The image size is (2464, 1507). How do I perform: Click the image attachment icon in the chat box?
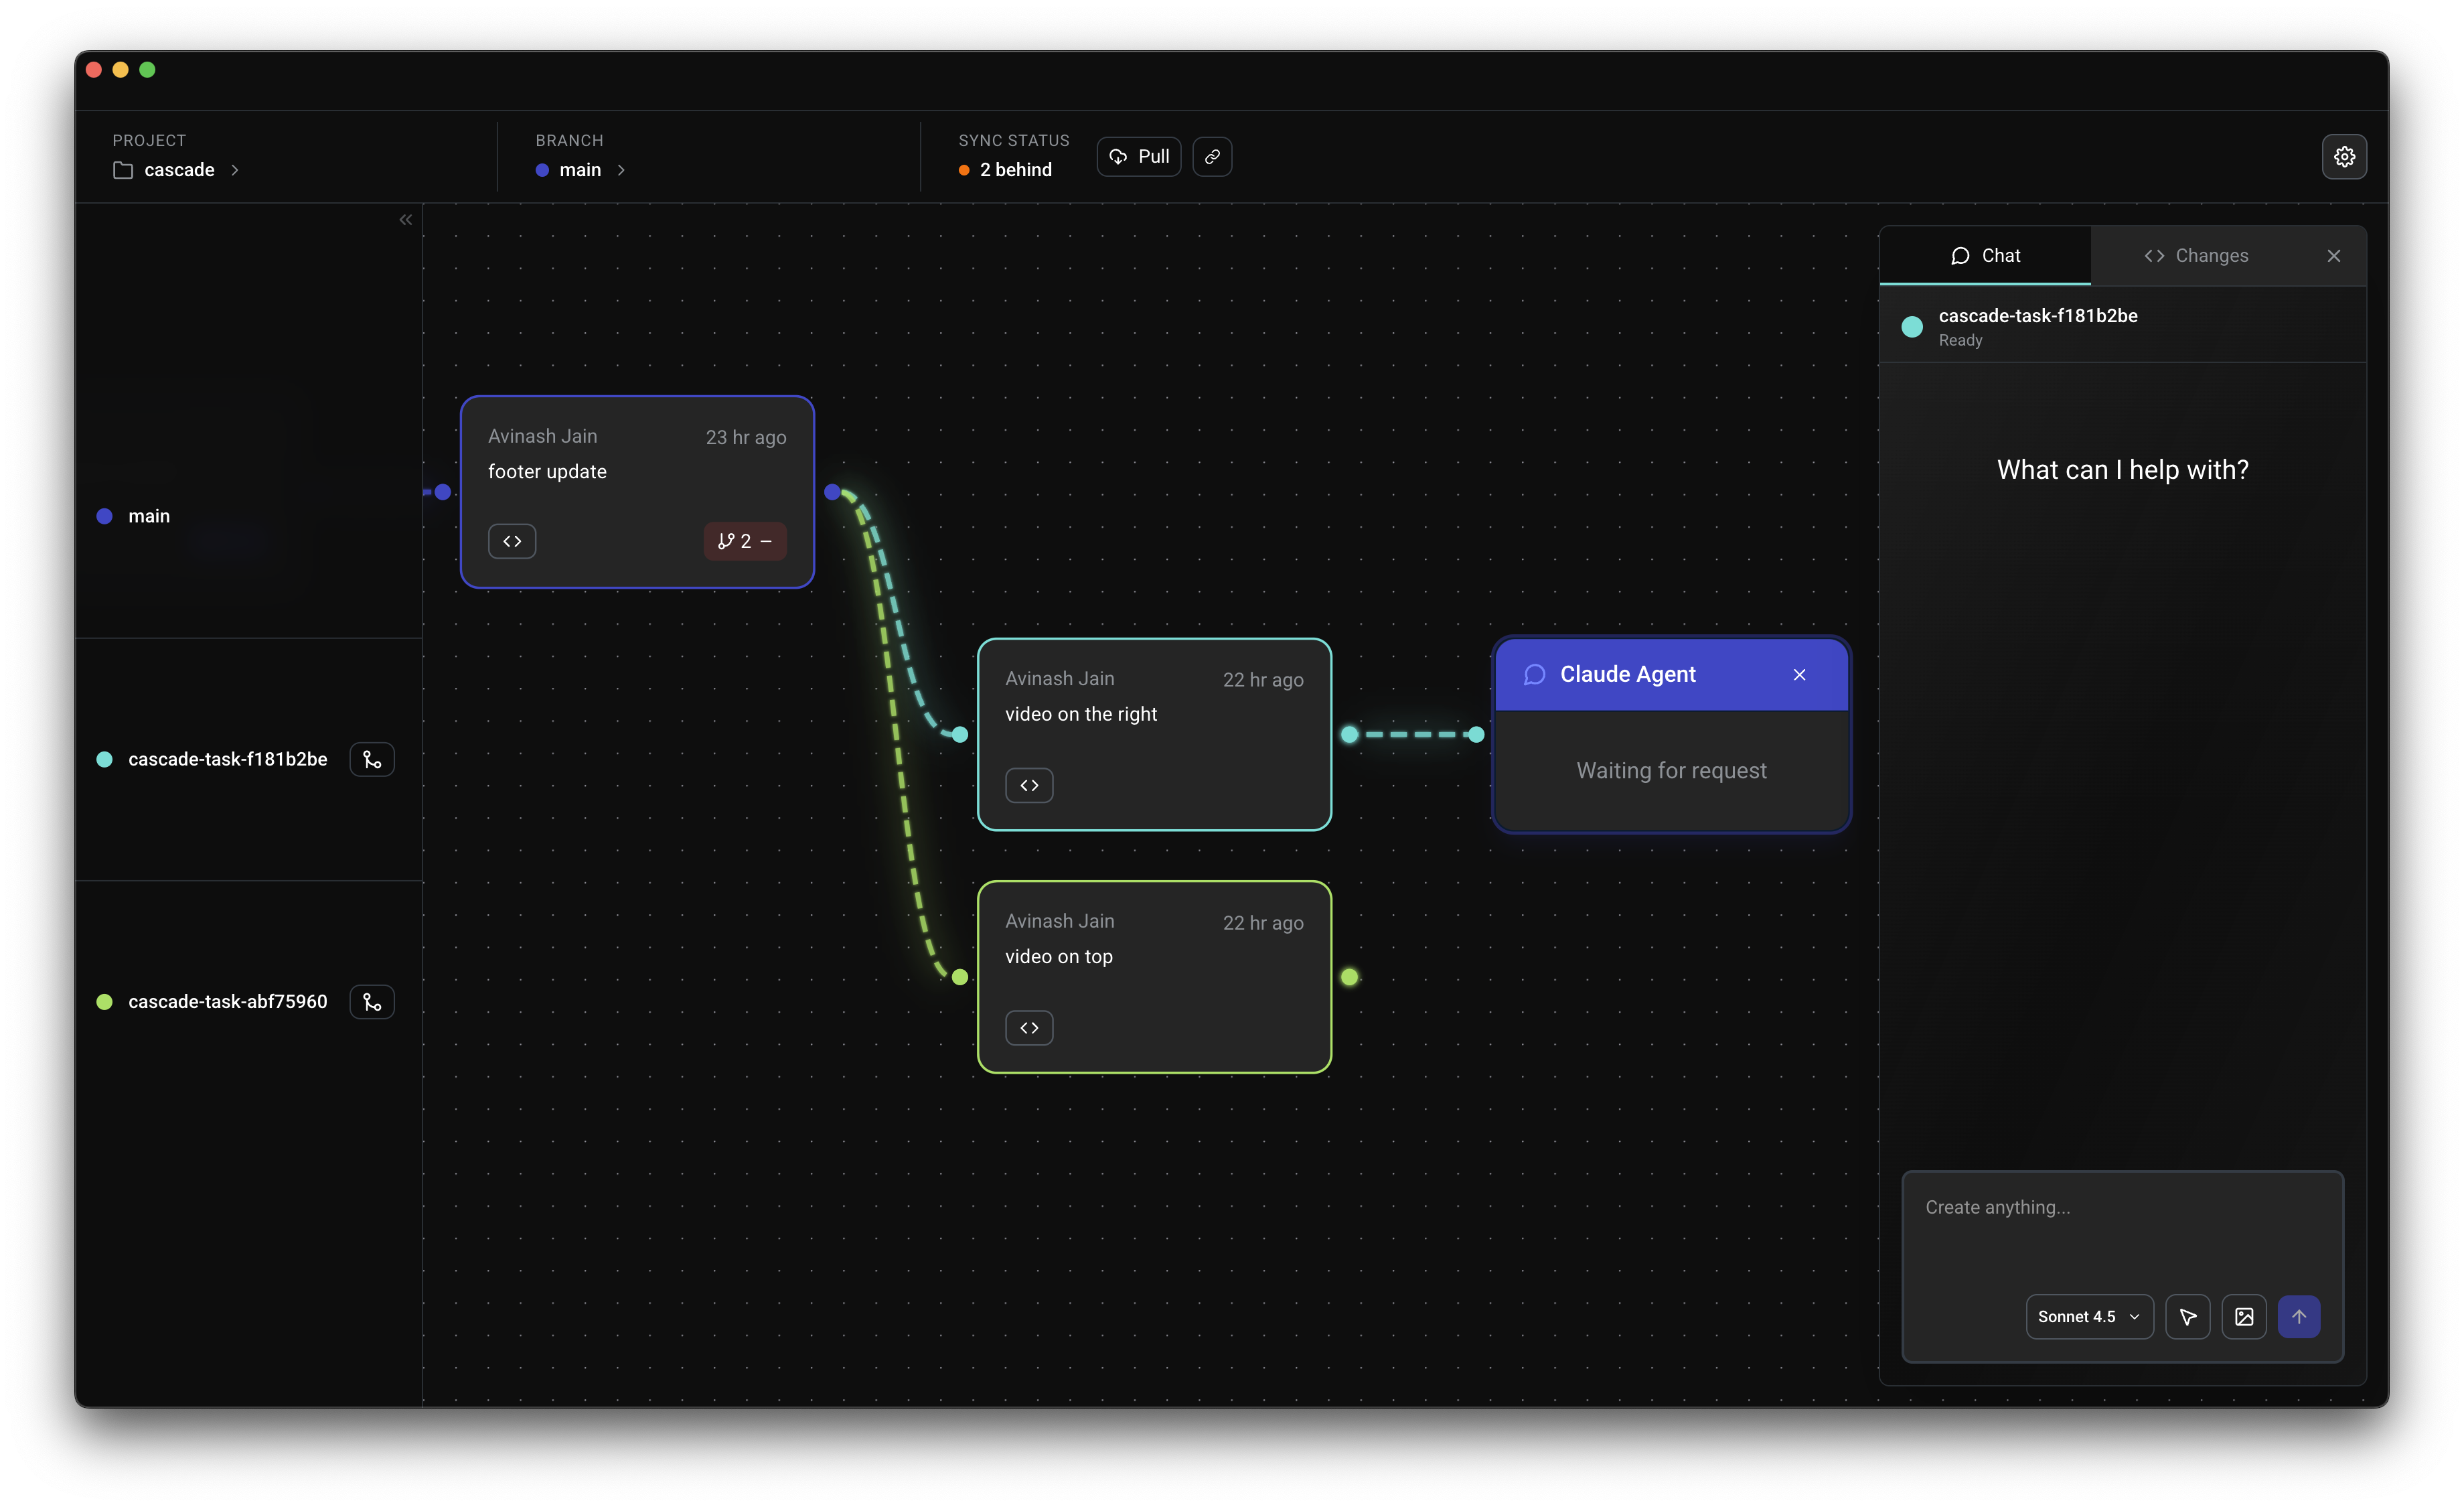(x=2244, y=1316)
